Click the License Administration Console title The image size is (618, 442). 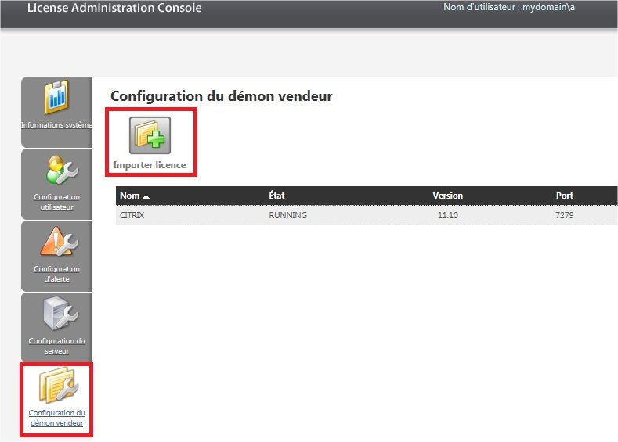[114, 9]
